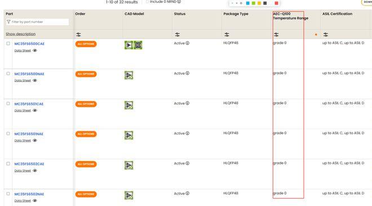
Task: Sort by the Package Type column header
Action: point(236,13)
